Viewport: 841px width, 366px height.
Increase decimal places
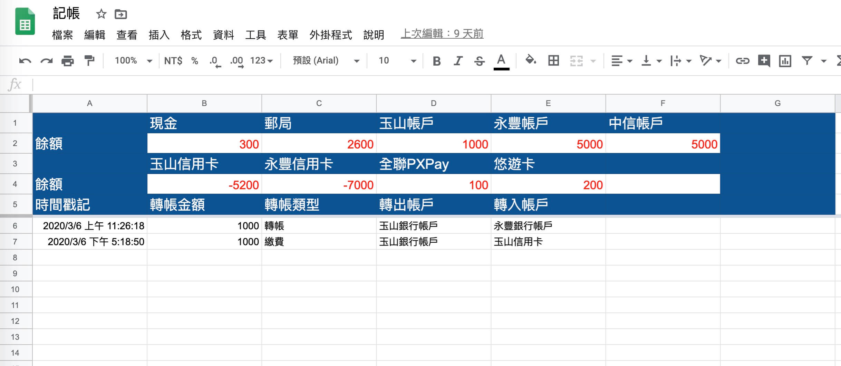click(x=237, y=61)
